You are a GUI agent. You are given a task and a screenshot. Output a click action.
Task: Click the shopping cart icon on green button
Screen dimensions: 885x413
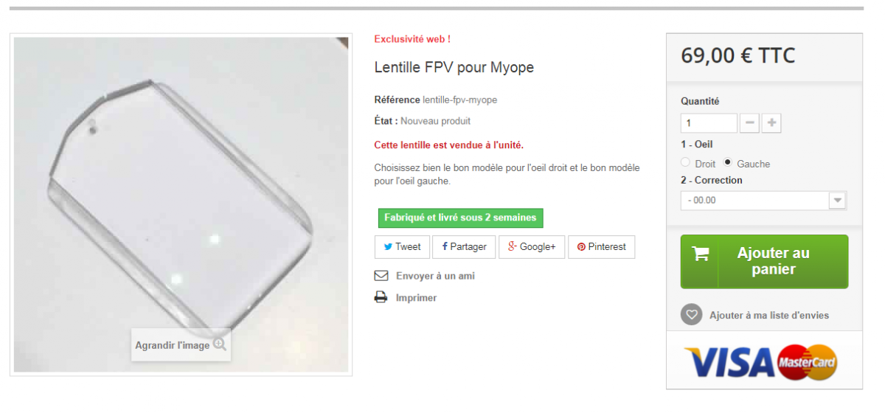(x=700, y=254)
